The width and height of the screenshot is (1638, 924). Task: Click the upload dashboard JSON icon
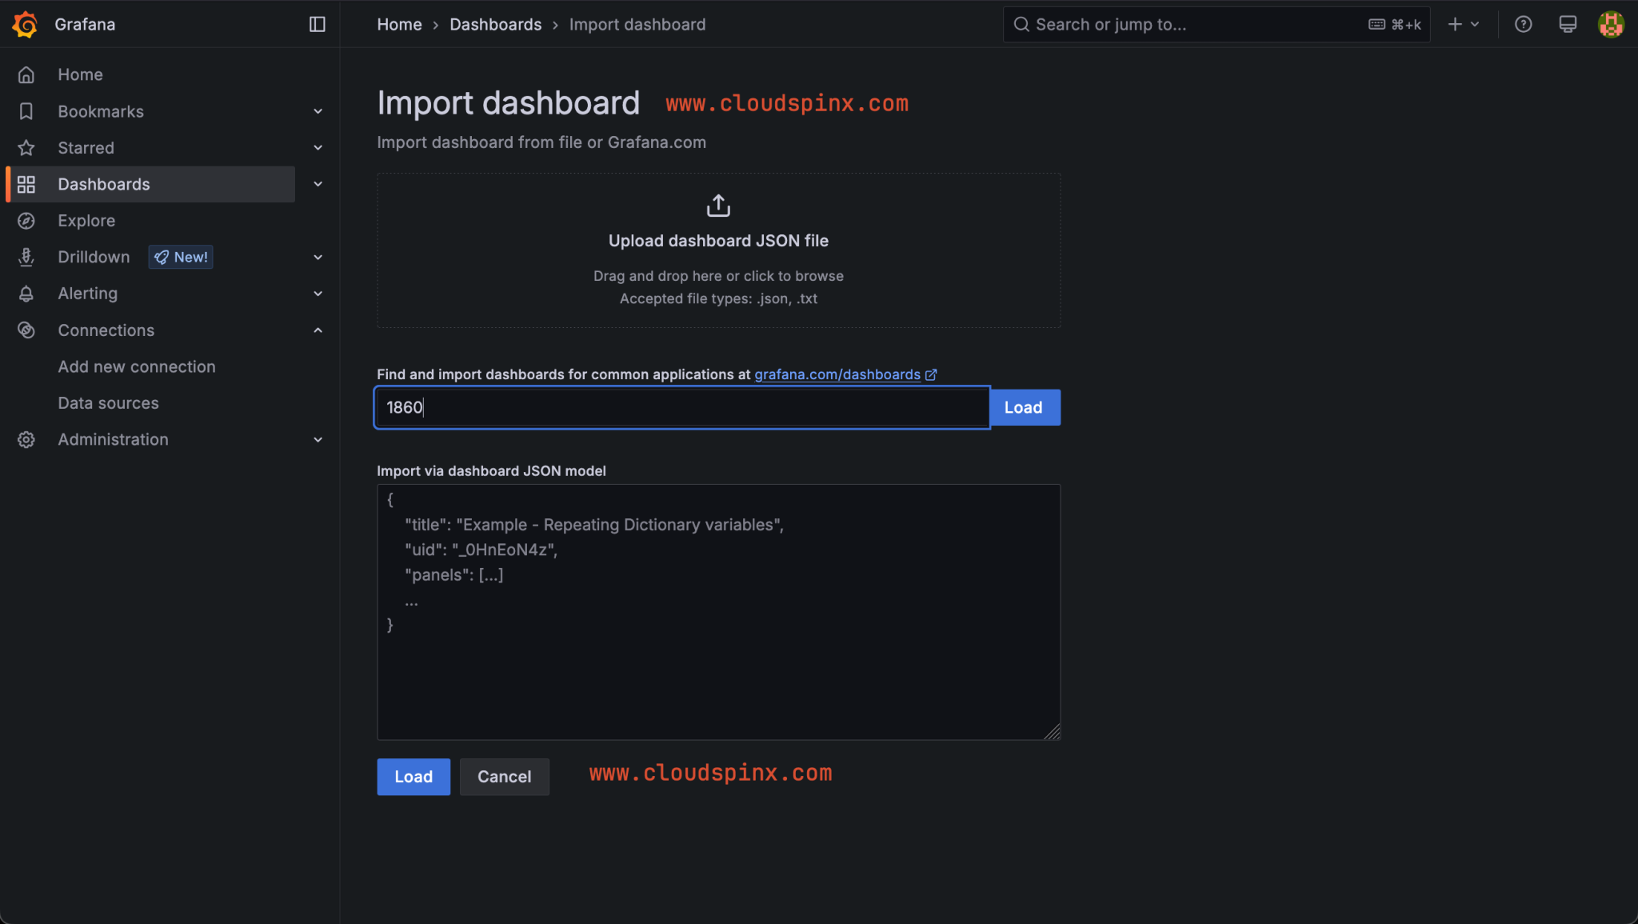pos(717,204)
